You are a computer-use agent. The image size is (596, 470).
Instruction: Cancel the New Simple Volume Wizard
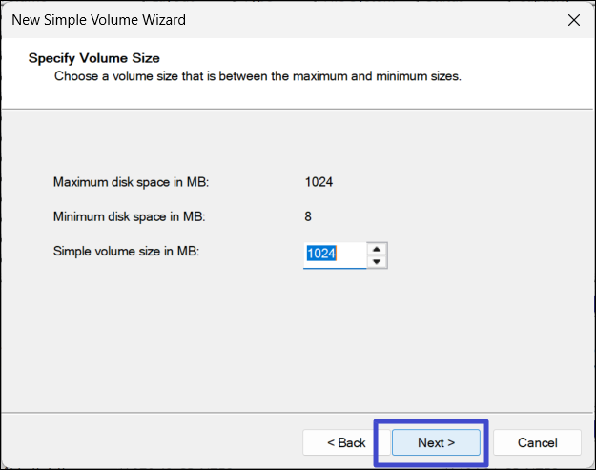[x=538, y=442]
